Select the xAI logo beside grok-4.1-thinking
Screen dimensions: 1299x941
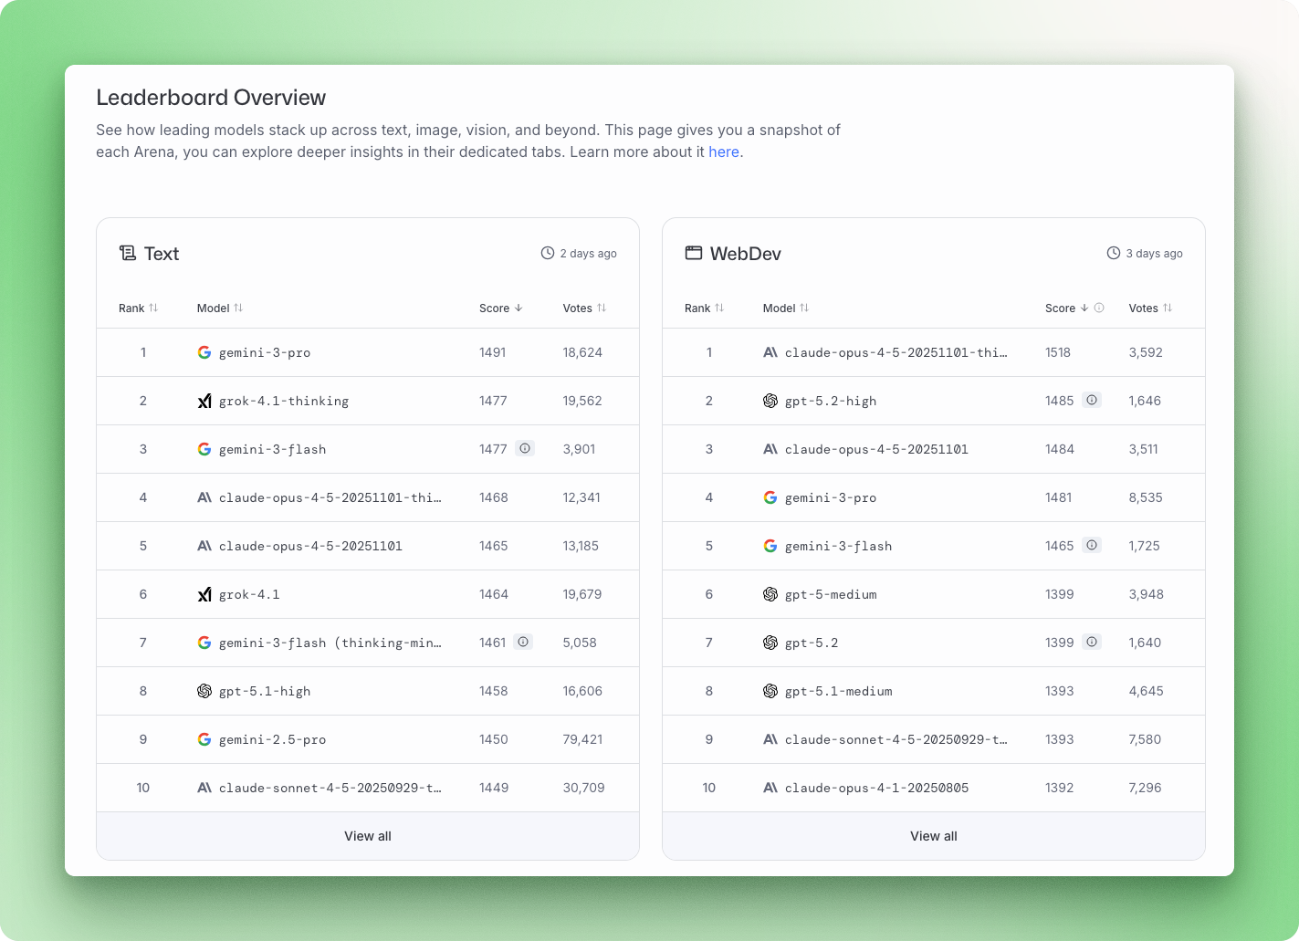204,401
